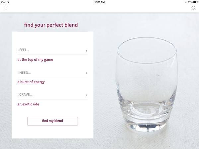Select the "I NEED..." label
Screen dimensions: 199x149
[x=24, y=73]
